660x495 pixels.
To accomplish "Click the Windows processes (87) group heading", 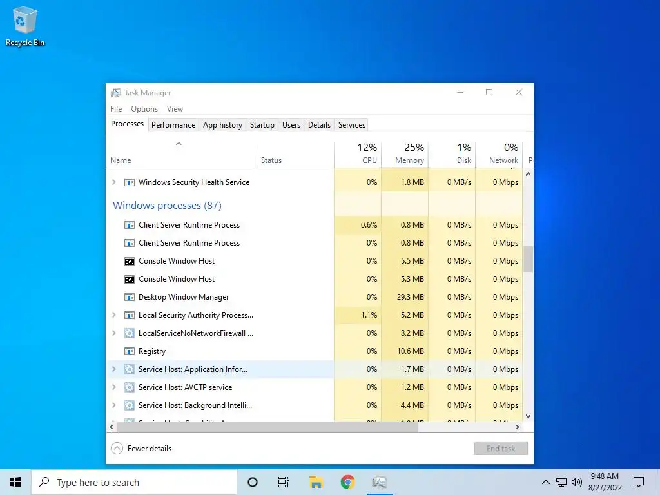I will pyautogui.click(x=167, y=206).
